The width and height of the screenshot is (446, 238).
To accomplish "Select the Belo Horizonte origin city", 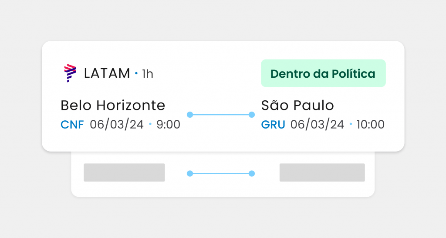I will coord(113,106).
